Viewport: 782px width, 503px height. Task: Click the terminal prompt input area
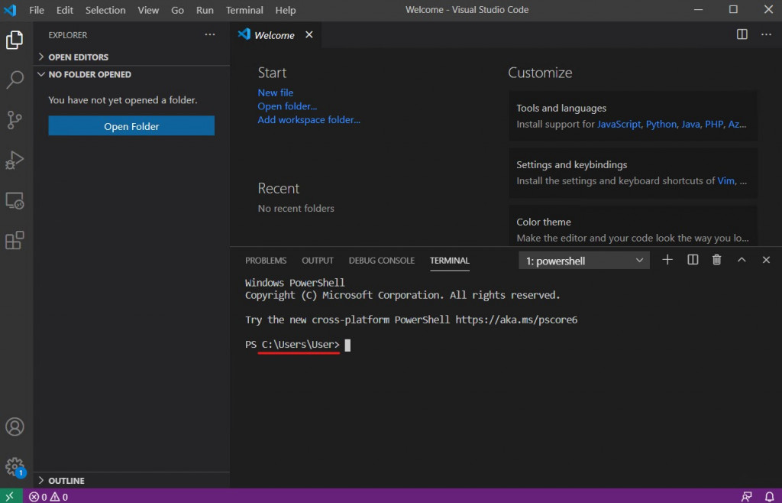(347, 345)
